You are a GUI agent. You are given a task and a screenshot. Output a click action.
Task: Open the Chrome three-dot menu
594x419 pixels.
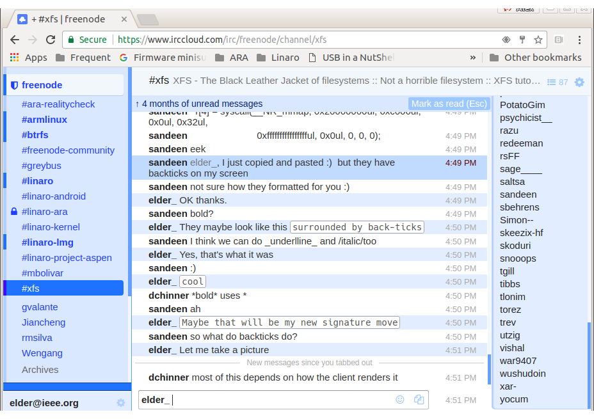579,40
